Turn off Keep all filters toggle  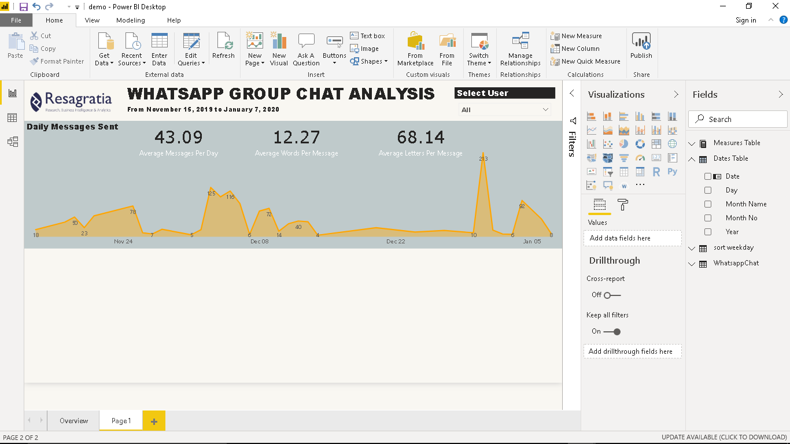(612, 332)
